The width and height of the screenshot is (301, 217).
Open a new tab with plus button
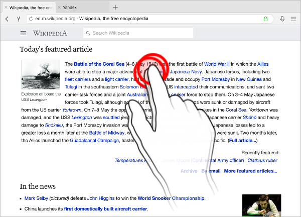[x=115, y=8]
